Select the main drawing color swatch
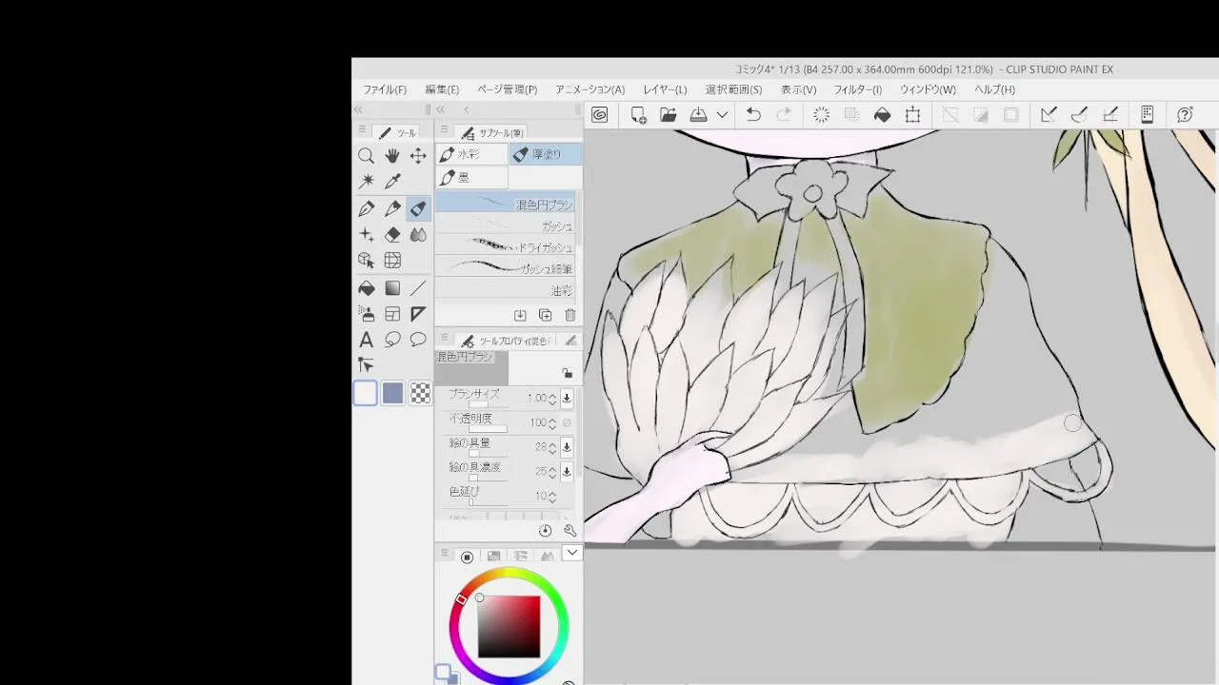The width and height of the screenshot is (1219, 685). tap(366, 393)
